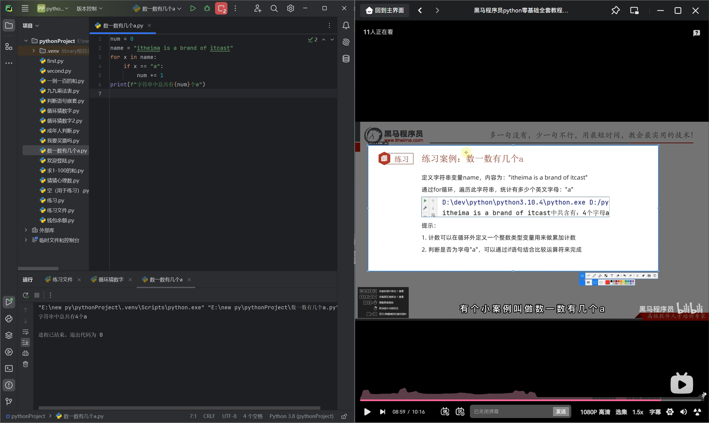Open Git version control tool window
Image resolution: width=709 pixels, height=423 pixels.
9,402
